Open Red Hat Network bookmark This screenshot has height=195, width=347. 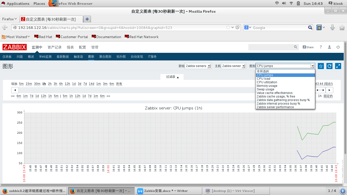click(x=141, y=37)
